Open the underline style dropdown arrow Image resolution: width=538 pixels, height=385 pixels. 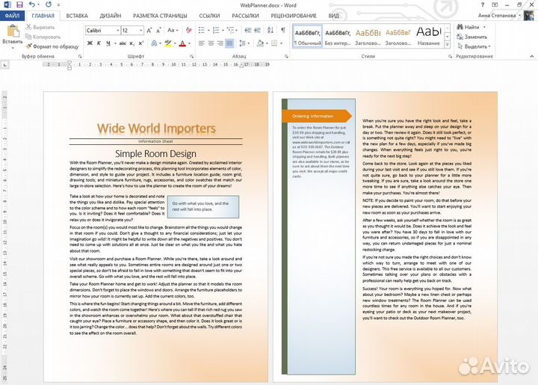pyautogui.click(x=115, y=43)
